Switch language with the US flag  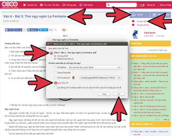tap(142, 5)
